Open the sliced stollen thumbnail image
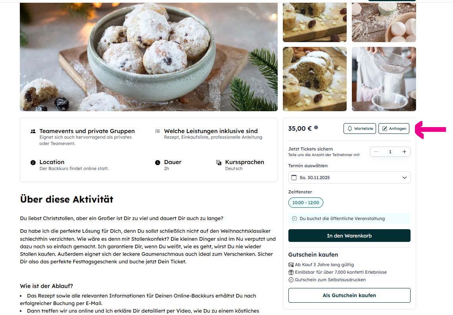The height and width of the screenshot is (315, 453). click(315, 79)
